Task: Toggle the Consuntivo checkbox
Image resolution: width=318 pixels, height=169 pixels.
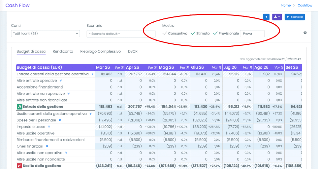Action: (x=165, y=34)
